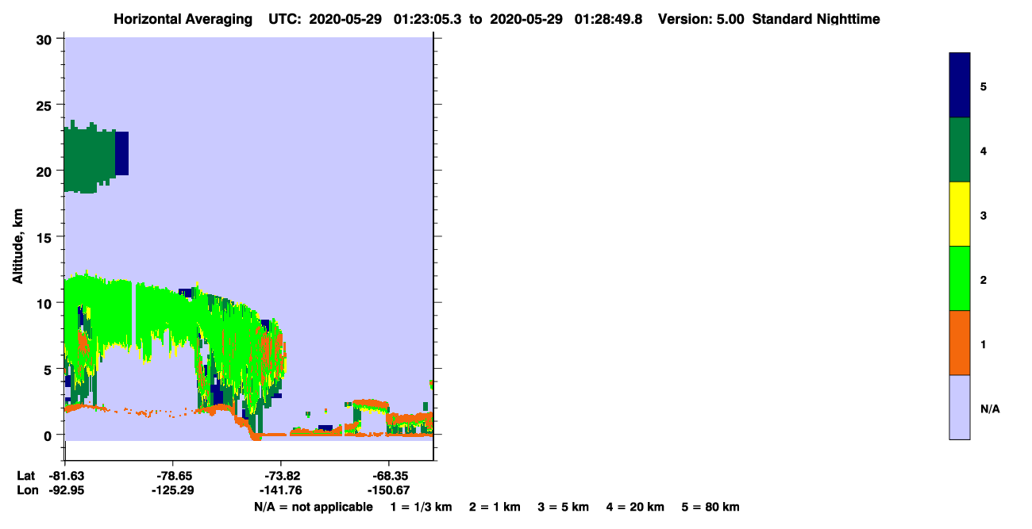Click the yellow level 3 colorbar segment
1032x529 pixels.
[x=960, y=214]
